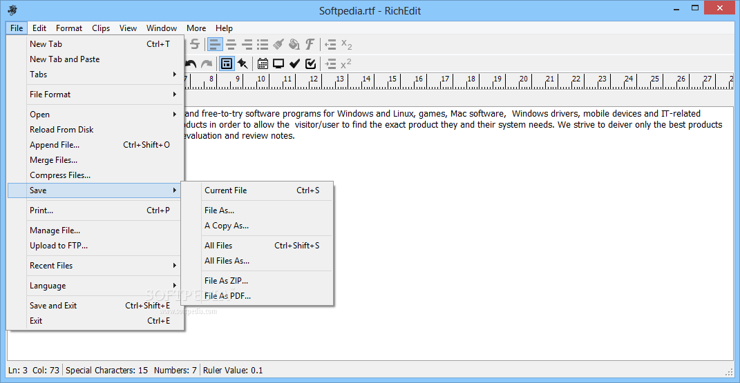Open the View menu
The height and width of the screenshot is (383, 740).
tap(128, 28)
